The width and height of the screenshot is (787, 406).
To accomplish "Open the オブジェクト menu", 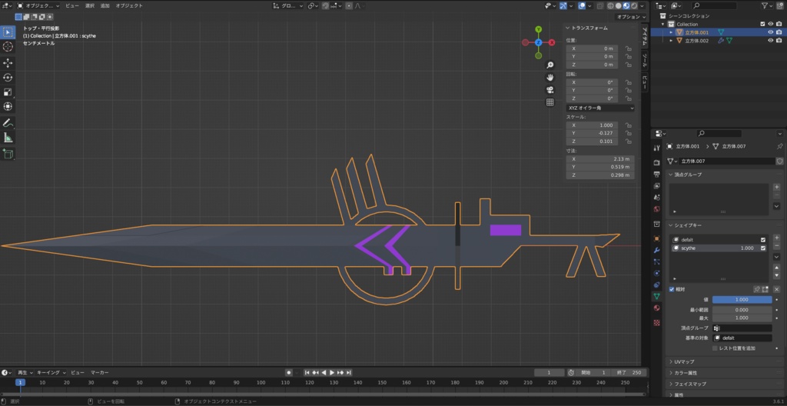I will click(129, 5).
